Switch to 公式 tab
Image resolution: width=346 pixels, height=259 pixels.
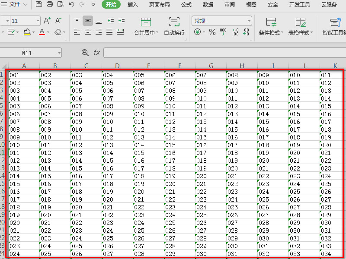coord(186,4)
